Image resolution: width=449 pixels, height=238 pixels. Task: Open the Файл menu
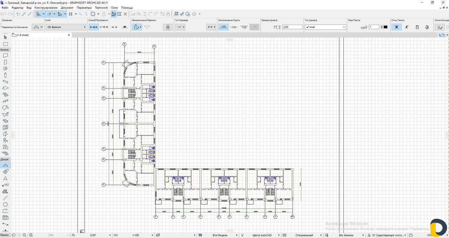[x=5, y=7]
